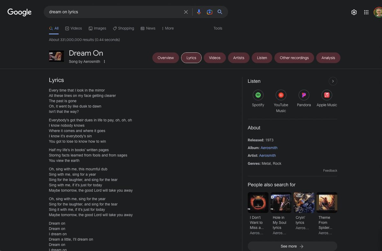Click the 'Released: 1973' text
Screen dimensions: 382x251
260,140
